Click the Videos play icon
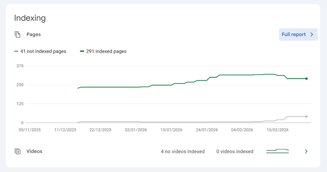This screenshot has height=172, width=327. (x=18, y=152)
